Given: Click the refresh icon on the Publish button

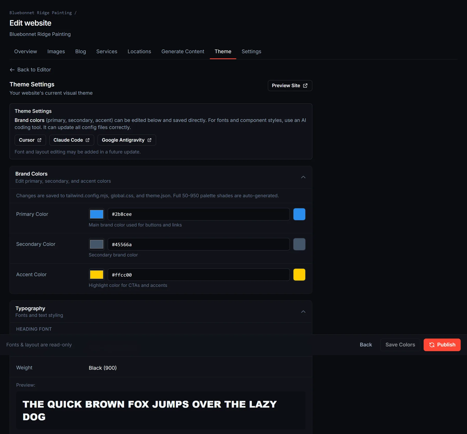Looking at the screenshot, I should 432,345.
